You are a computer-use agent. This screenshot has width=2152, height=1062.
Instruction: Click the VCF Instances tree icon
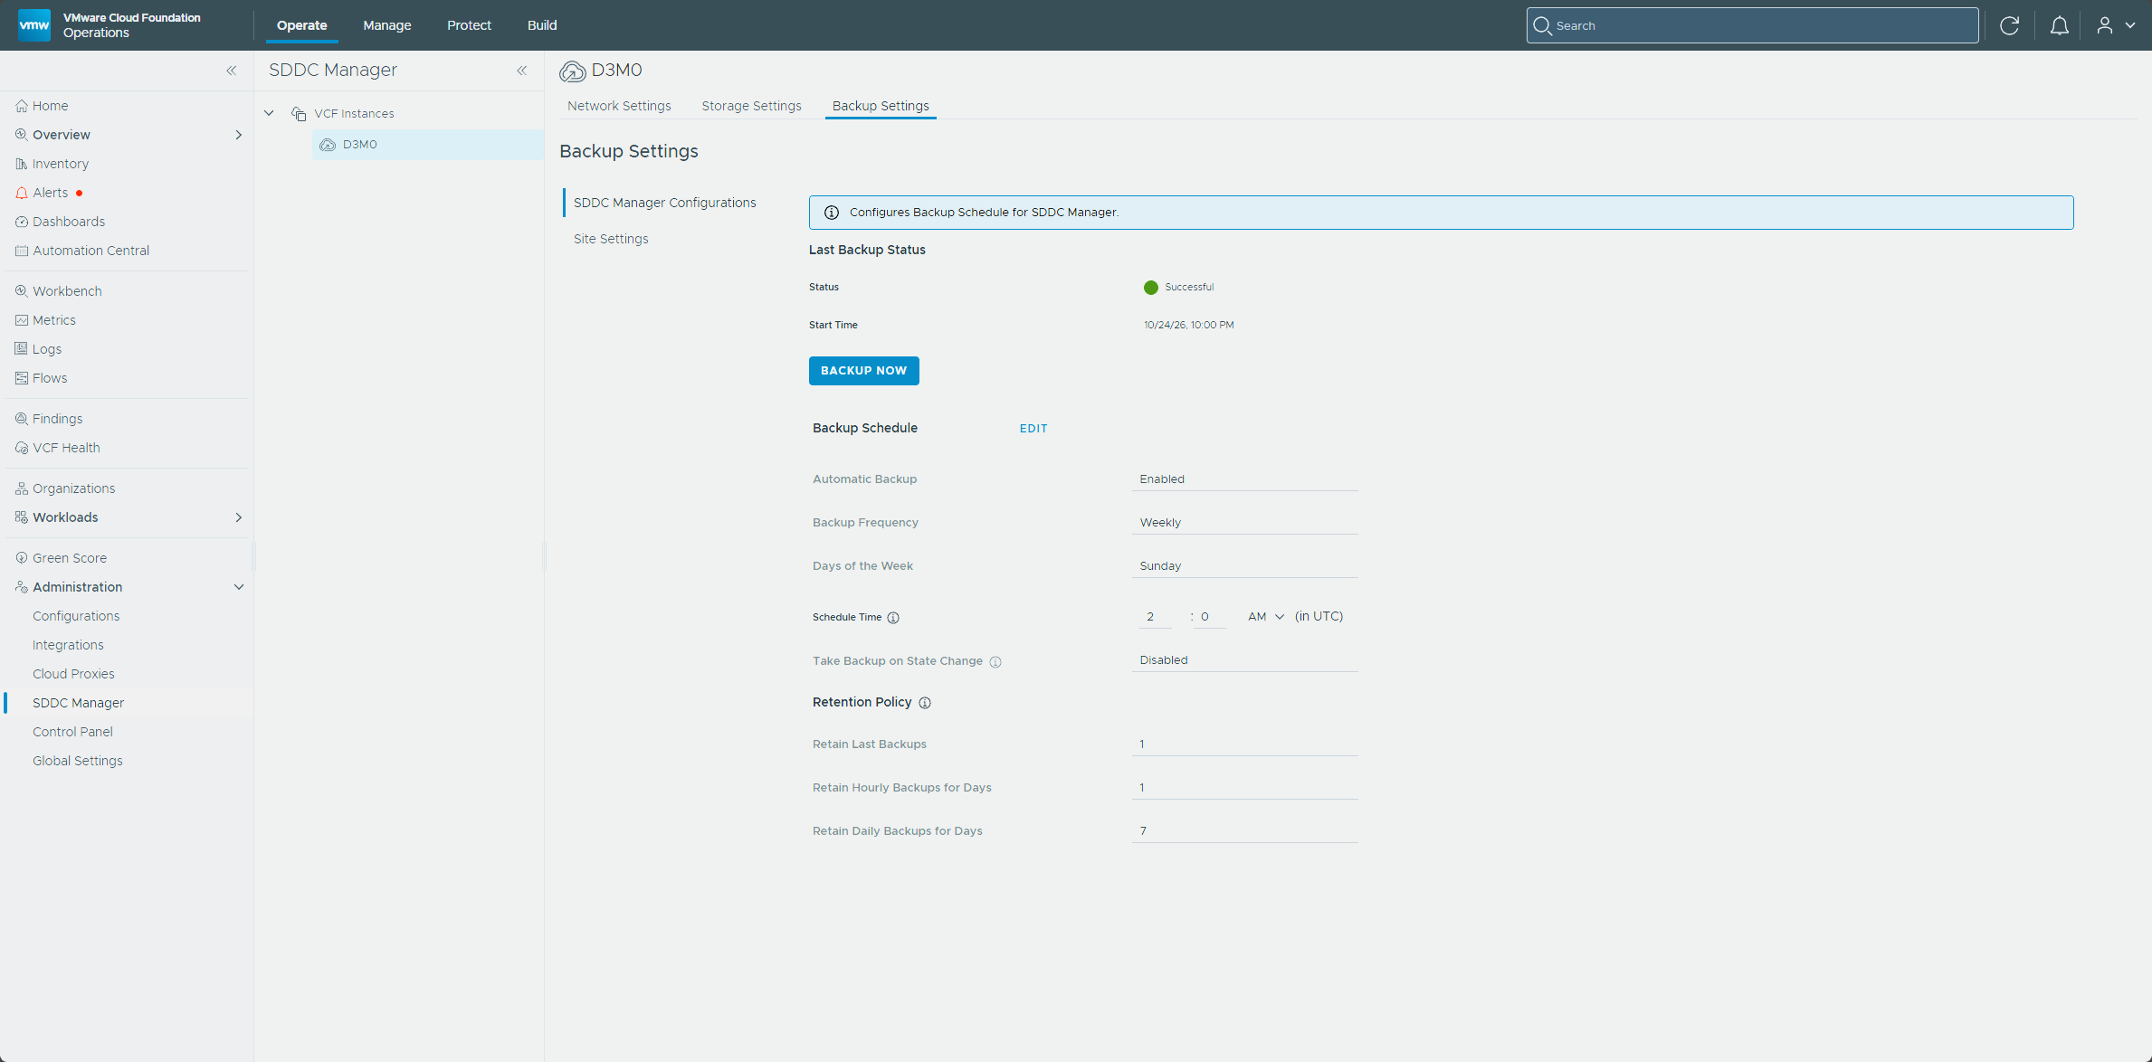[299, 114]
